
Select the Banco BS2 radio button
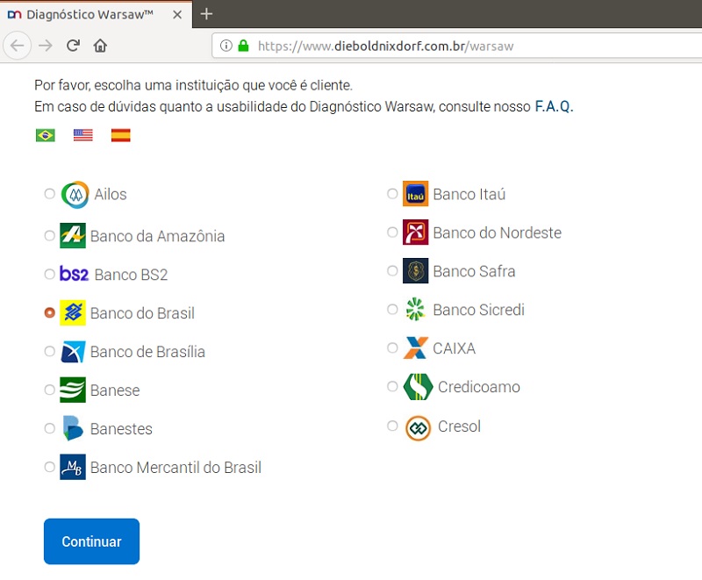point(50,274)
